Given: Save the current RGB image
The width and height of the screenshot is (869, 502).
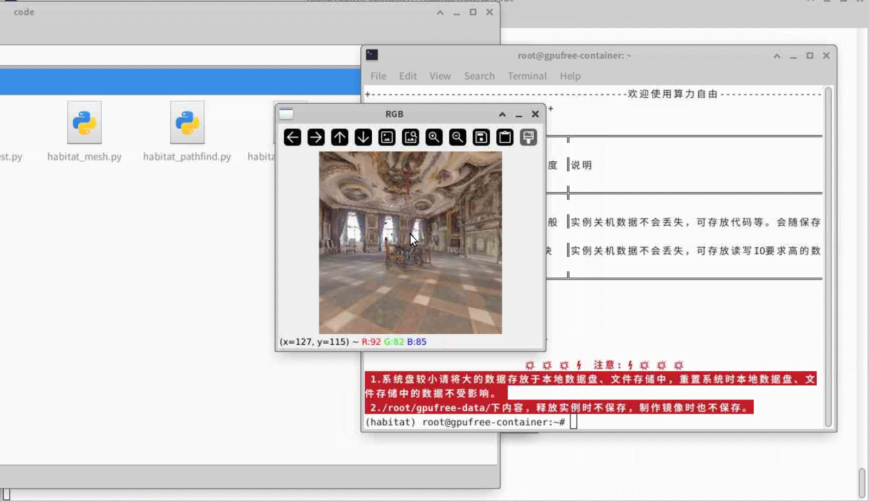Looking at the screenshot, I should coord(481,137).
